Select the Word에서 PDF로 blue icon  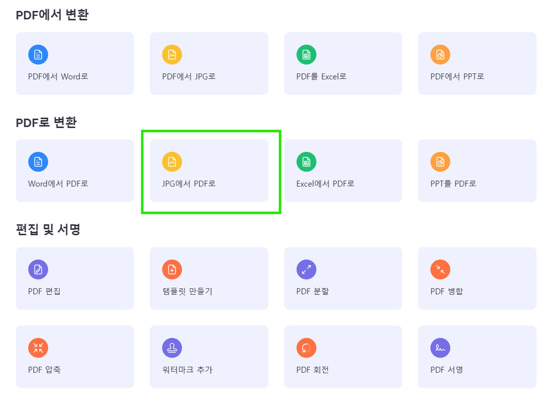point(38,162)
